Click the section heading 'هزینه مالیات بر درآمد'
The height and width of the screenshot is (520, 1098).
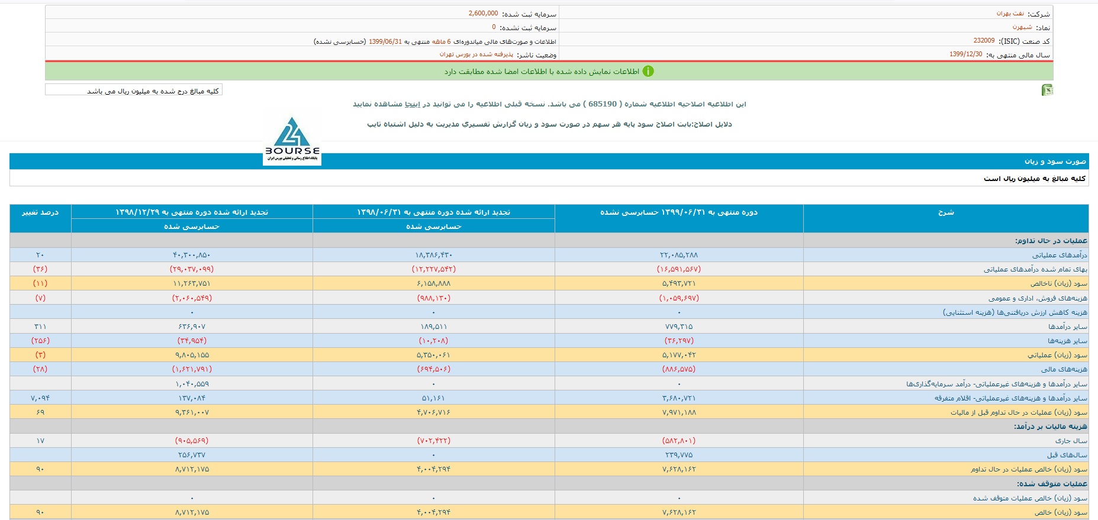[x=1051, y=427]
